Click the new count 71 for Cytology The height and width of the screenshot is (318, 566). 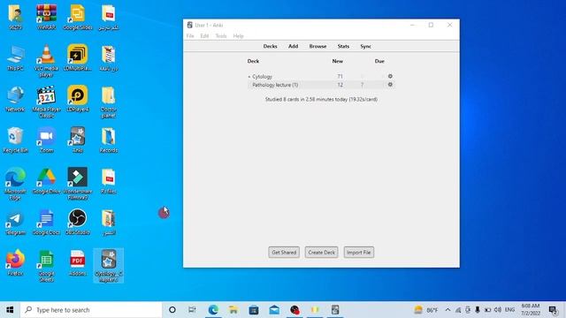340,77
